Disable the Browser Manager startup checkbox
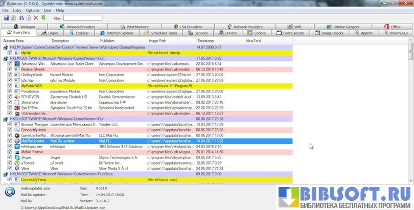This screenshot has height=210, width=414. pyautogui.click(x=10, y=124)
